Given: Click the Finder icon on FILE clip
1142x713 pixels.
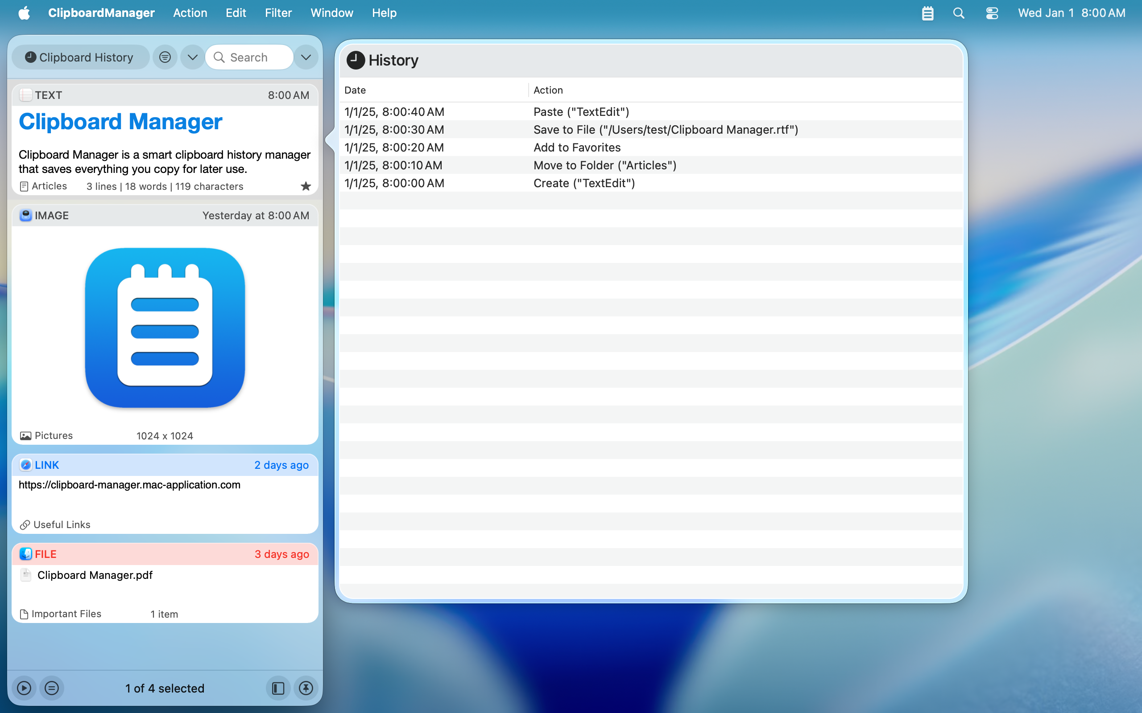Looking at the screenshot, I should click(x=25, y=554).
